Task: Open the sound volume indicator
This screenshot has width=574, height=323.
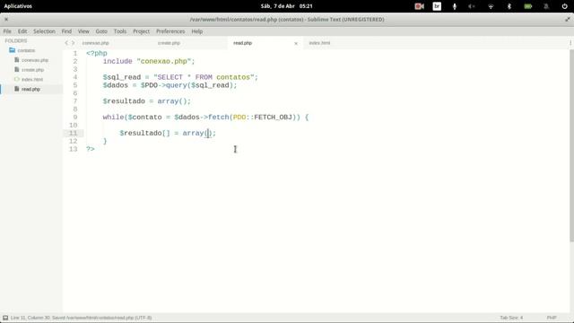Action: (472, 6)
